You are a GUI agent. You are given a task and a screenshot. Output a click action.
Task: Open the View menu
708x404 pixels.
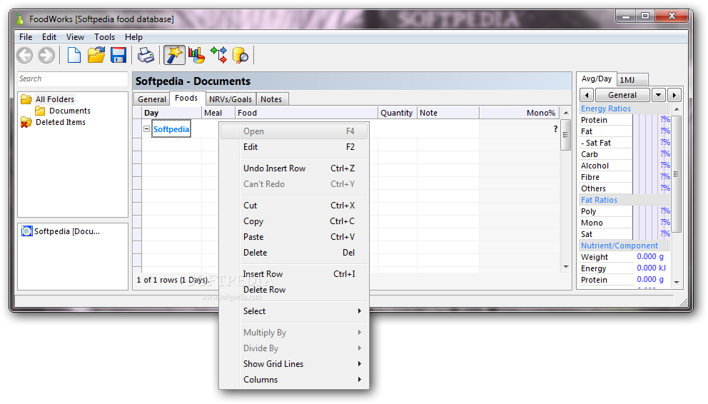(x=75, y=37)
